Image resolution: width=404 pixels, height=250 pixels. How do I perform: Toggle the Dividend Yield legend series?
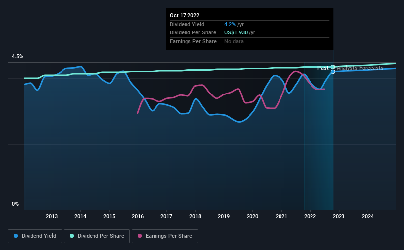pos(35,236)
